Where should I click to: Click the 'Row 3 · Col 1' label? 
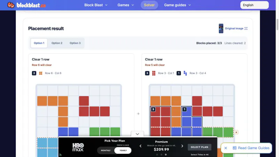(166, 73)
